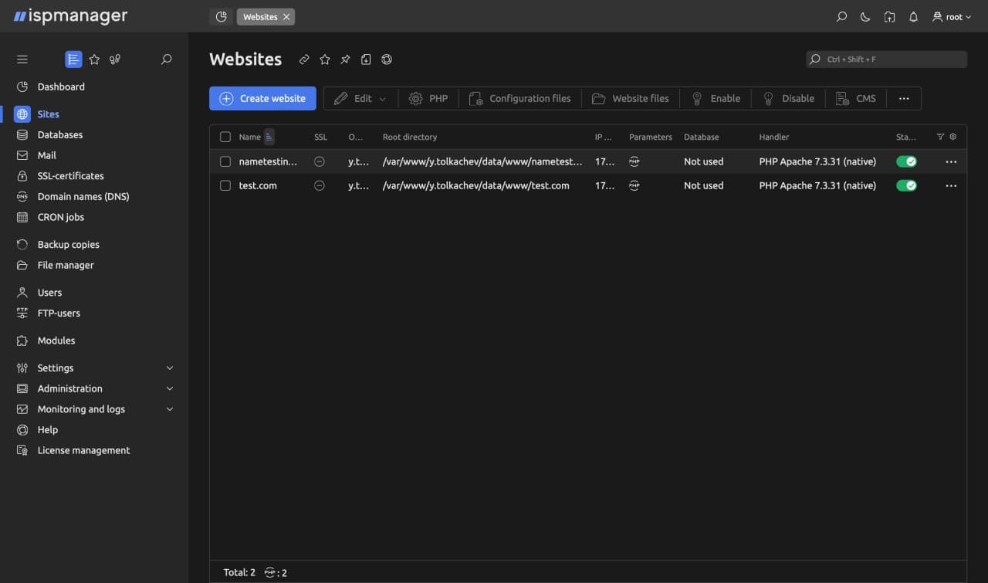This screenshot has width=988, height=583.
Task: Toggle dark theme moon icon
Action: pyautogui.click(x=865, y=17)
